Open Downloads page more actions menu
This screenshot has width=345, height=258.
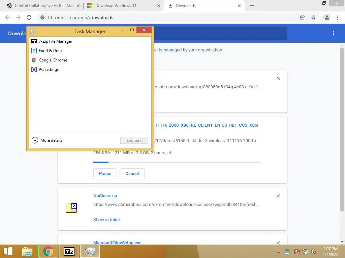coord(334,33)
